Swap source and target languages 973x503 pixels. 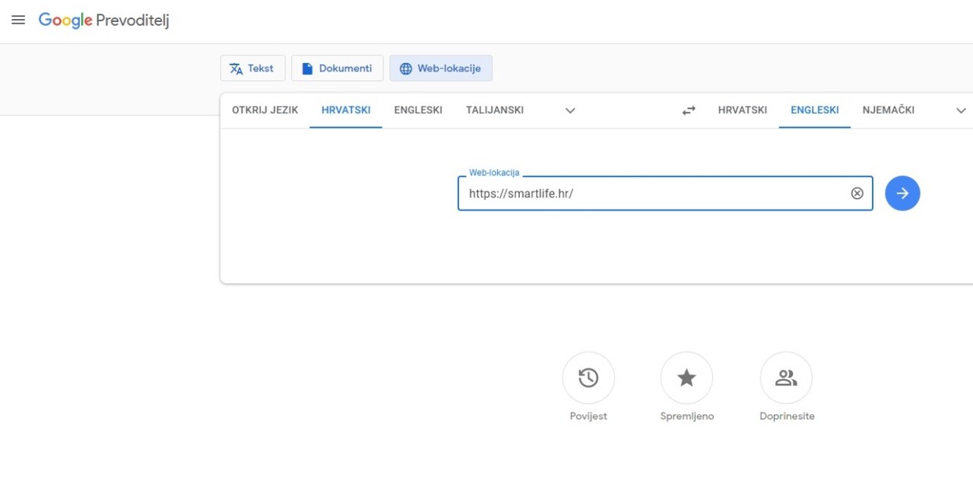point(688,109)
